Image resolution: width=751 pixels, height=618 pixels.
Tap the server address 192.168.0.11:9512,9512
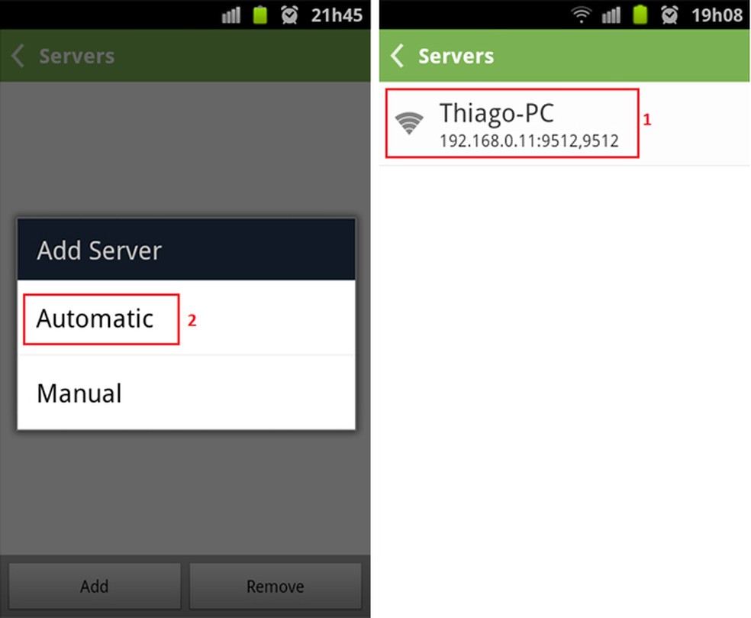(x=529, y=141)
